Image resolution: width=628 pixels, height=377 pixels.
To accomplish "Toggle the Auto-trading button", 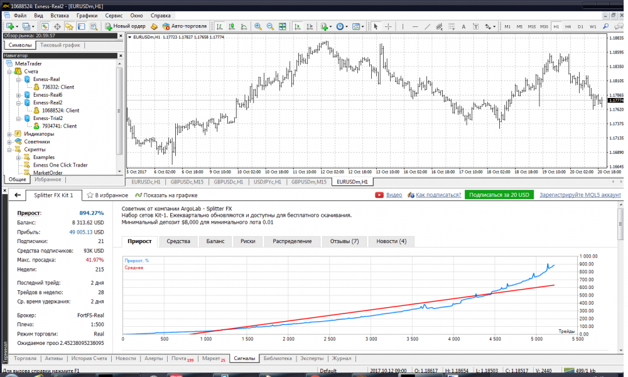I will [x=185, y=26].
